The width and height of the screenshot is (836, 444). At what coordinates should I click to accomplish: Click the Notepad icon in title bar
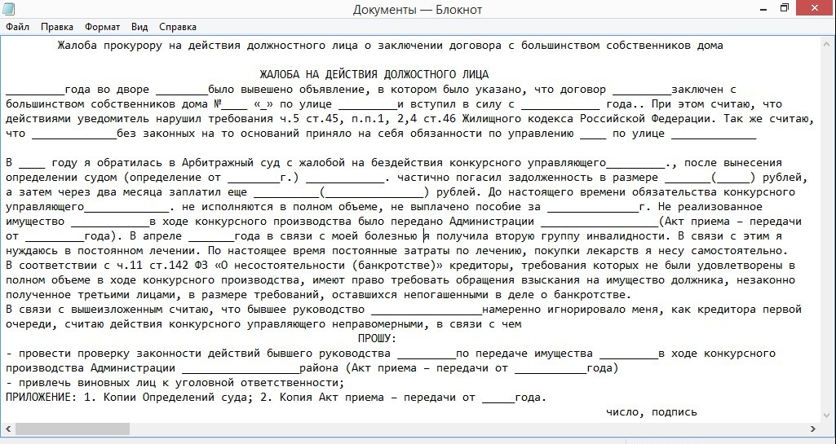(x=9, y=8)
